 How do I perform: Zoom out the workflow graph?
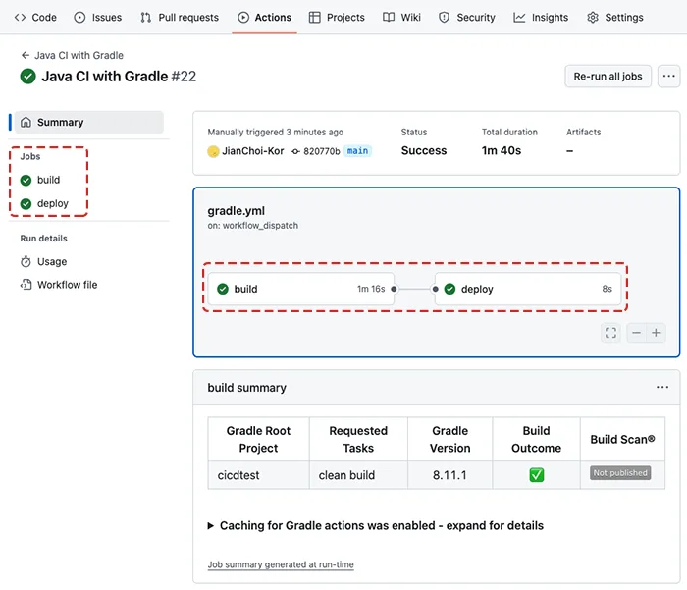637,333
